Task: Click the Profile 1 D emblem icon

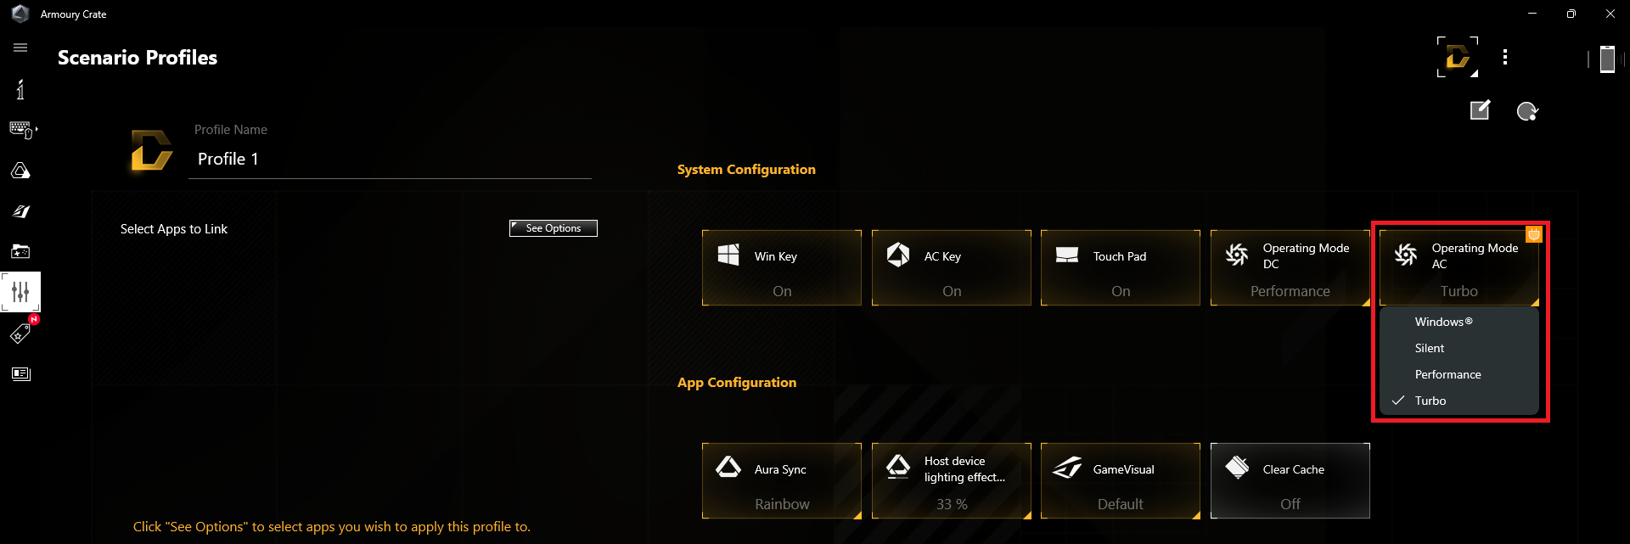Action: click(152, 150)
